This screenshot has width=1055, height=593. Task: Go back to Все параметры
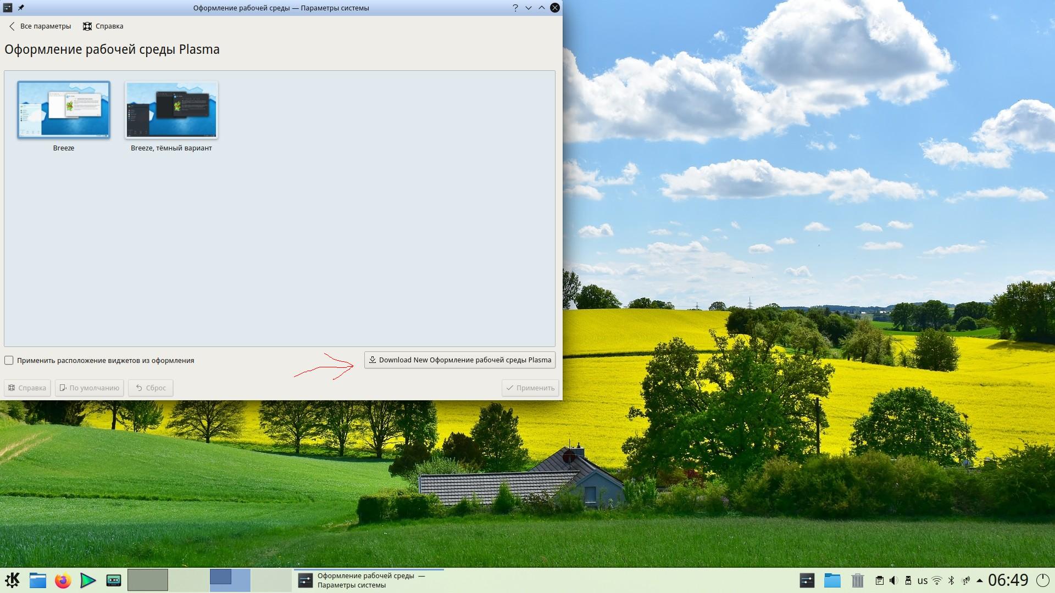(x=40, y=26)
